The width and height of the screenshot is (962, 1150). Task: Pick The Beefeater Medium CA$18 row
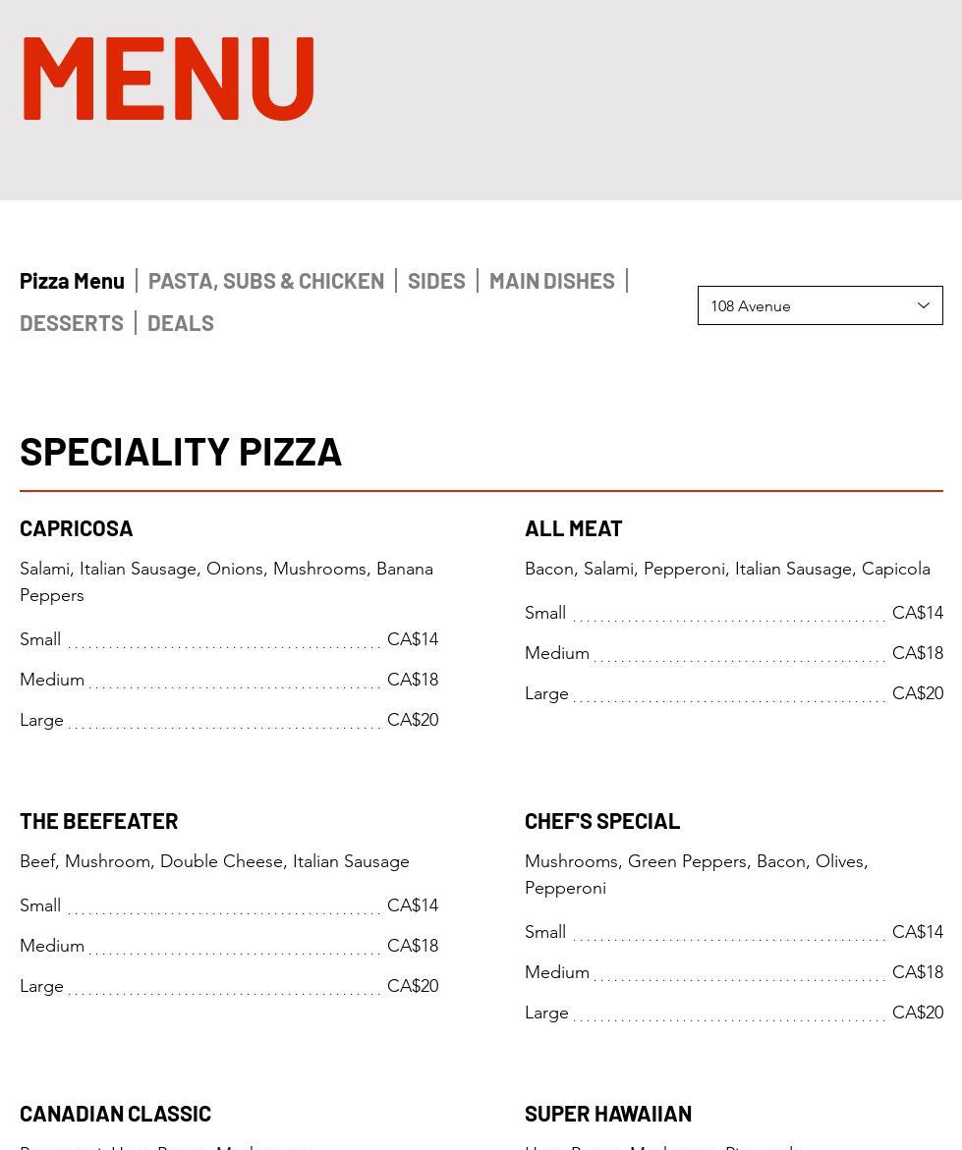229,946
